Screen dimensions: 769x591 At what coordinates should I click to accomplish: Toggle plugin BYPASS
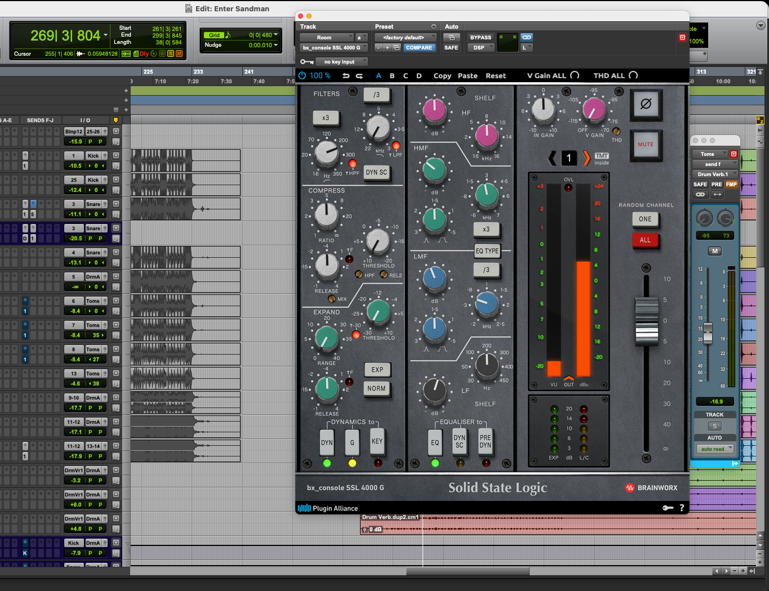(x=481, y=38)
